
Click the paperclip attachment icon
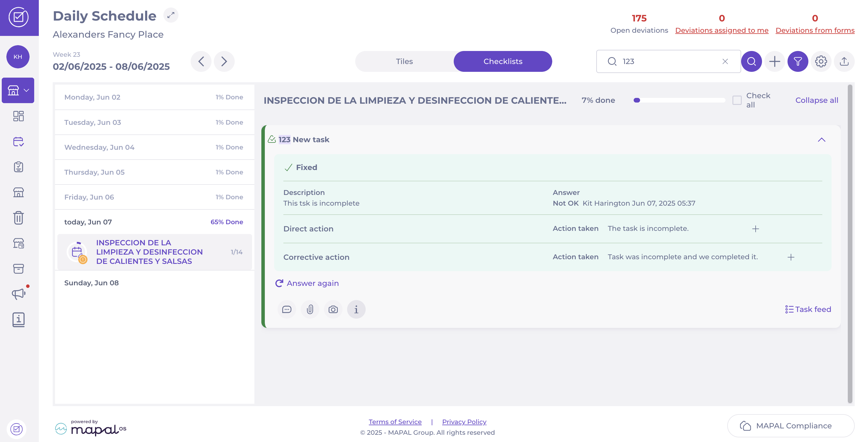(309, 309)
